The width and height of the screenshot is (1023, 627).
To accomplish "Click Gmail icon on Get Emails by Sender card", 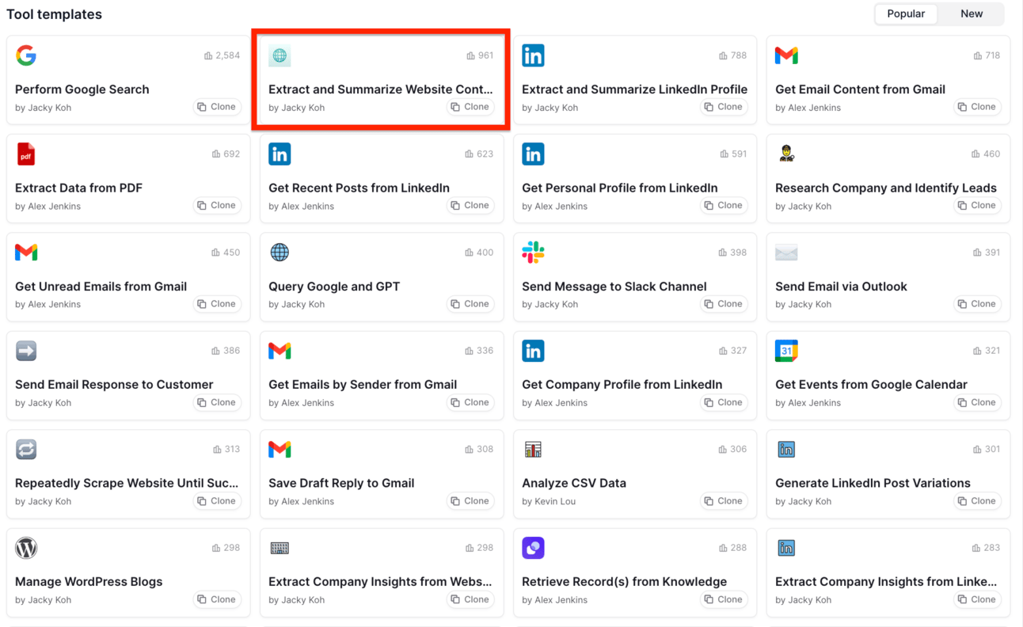I will pyautogui.click(x=280, y=351).
